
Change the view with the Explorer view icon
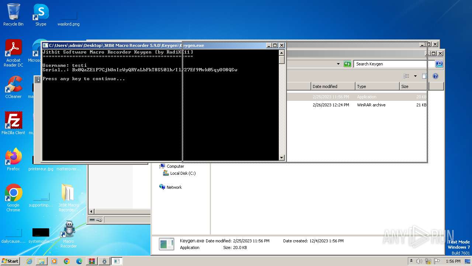click(406, 76)
